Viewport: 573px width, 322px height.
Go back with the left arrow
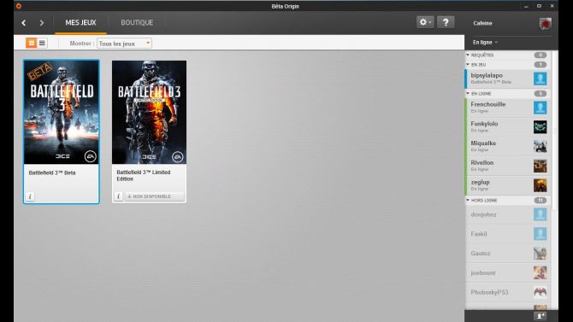point(24,23)
